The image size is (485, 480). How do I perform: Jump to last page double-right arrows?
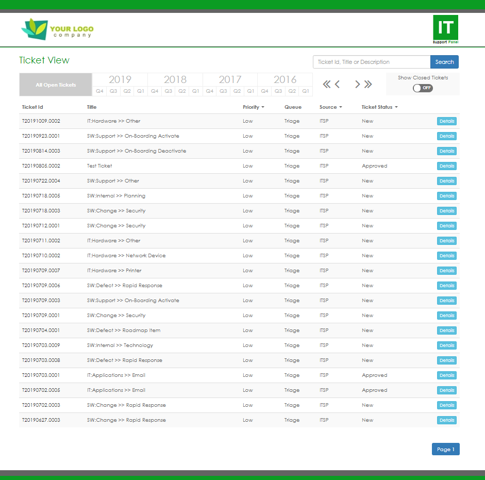(x=368, y=85)
